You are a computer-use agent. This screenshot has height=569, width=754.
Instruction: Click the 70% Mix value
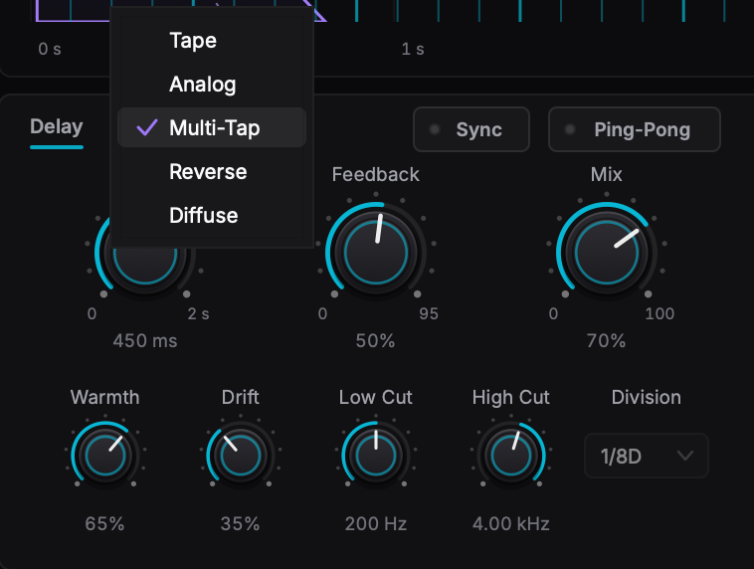pyautogui.click(x=607, y=341)
